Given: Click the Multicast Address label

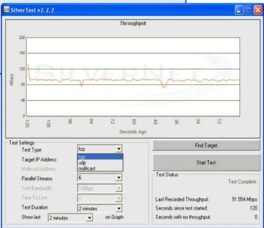Looking at the screenshot, I should coord(38,169).
